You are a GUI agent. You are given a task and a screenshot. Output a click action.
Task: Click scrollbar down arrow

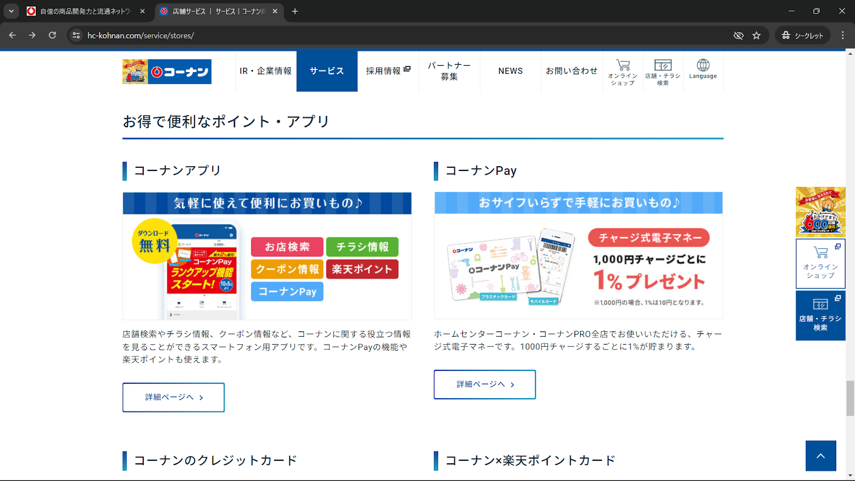(x=850, y=475)
